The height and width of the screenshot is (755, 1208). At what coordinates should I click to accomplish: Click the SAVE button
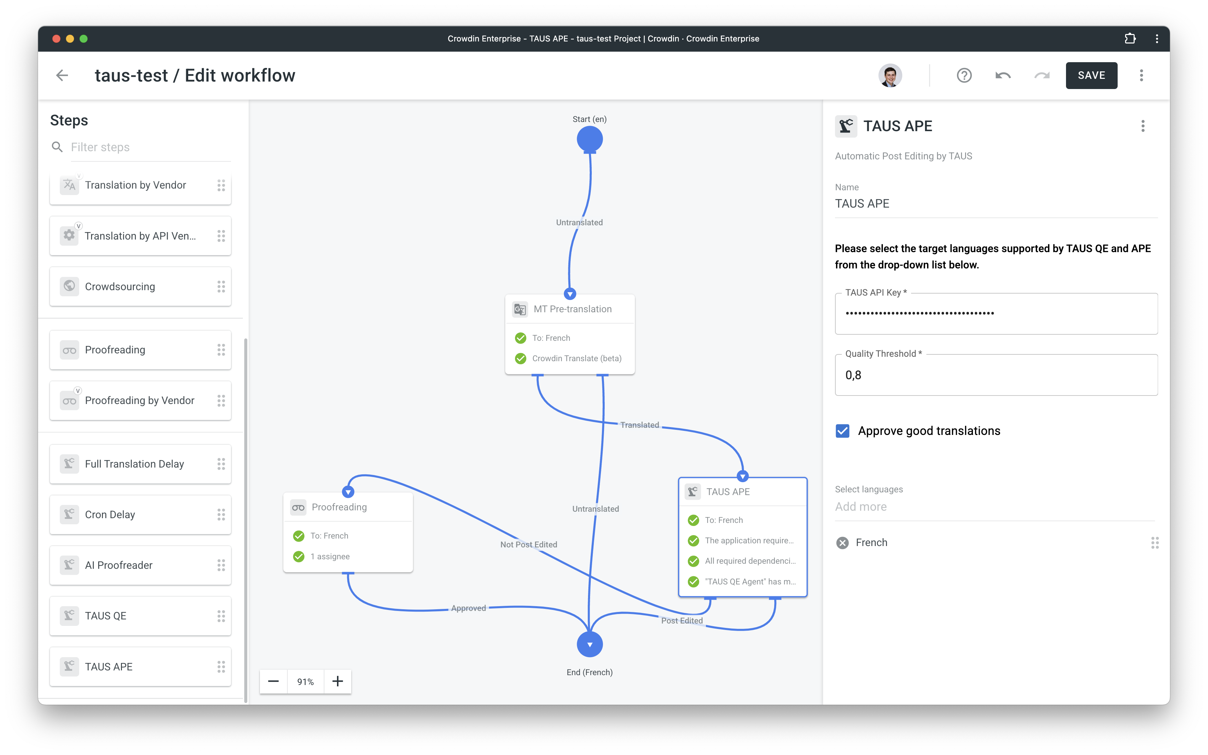point(1091,75)
